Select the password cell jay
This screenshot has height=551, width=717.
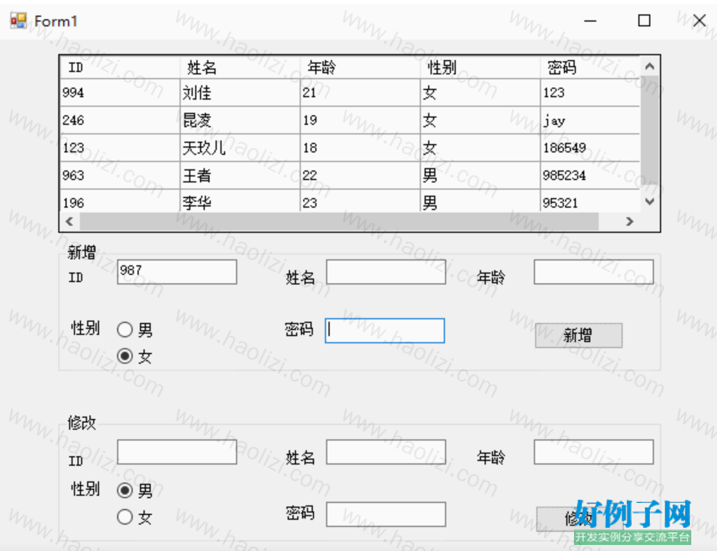(590, 120)
